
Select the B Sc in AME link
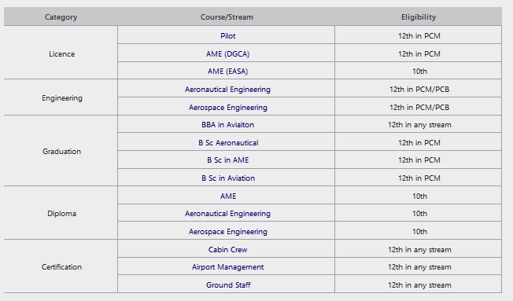pyautogui.click(x=227, y=160)
